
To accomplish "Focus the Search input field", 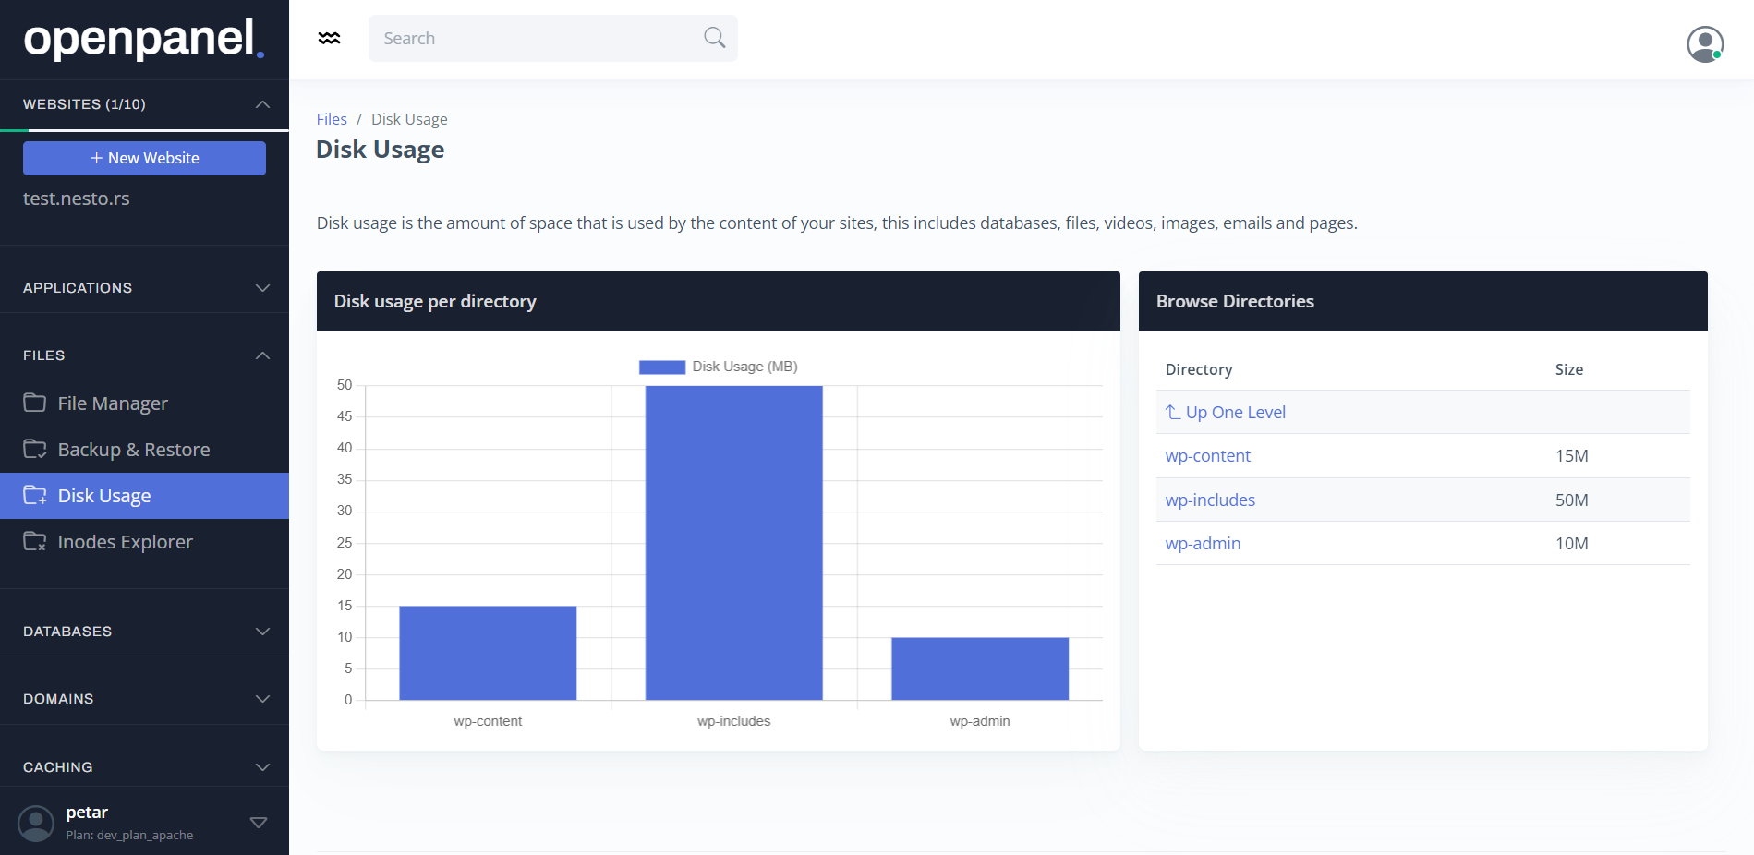I will point(536,39).
